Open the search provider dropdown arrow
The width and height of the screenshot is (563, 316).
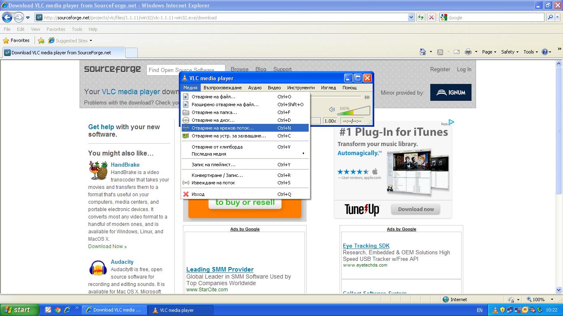pos(558,17)
